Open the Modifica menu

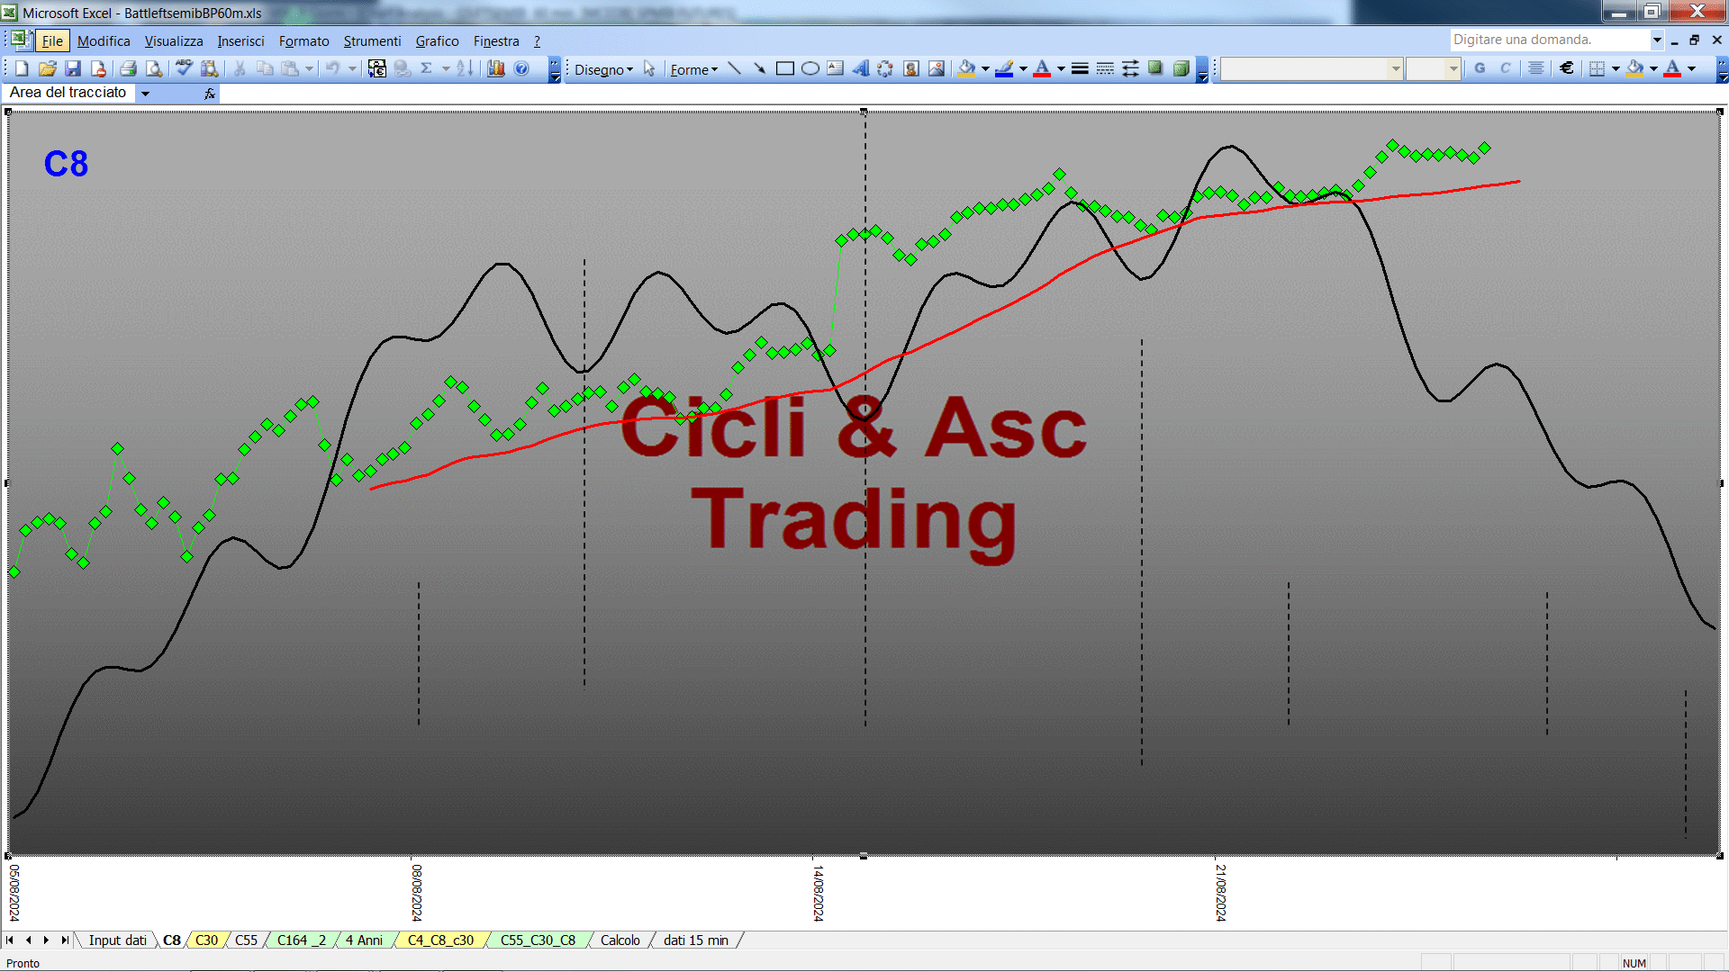click(x=104, y=41)
